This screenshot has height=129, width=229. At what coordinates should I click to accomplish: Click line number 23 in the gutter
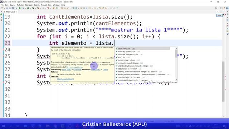coord(7,43)
